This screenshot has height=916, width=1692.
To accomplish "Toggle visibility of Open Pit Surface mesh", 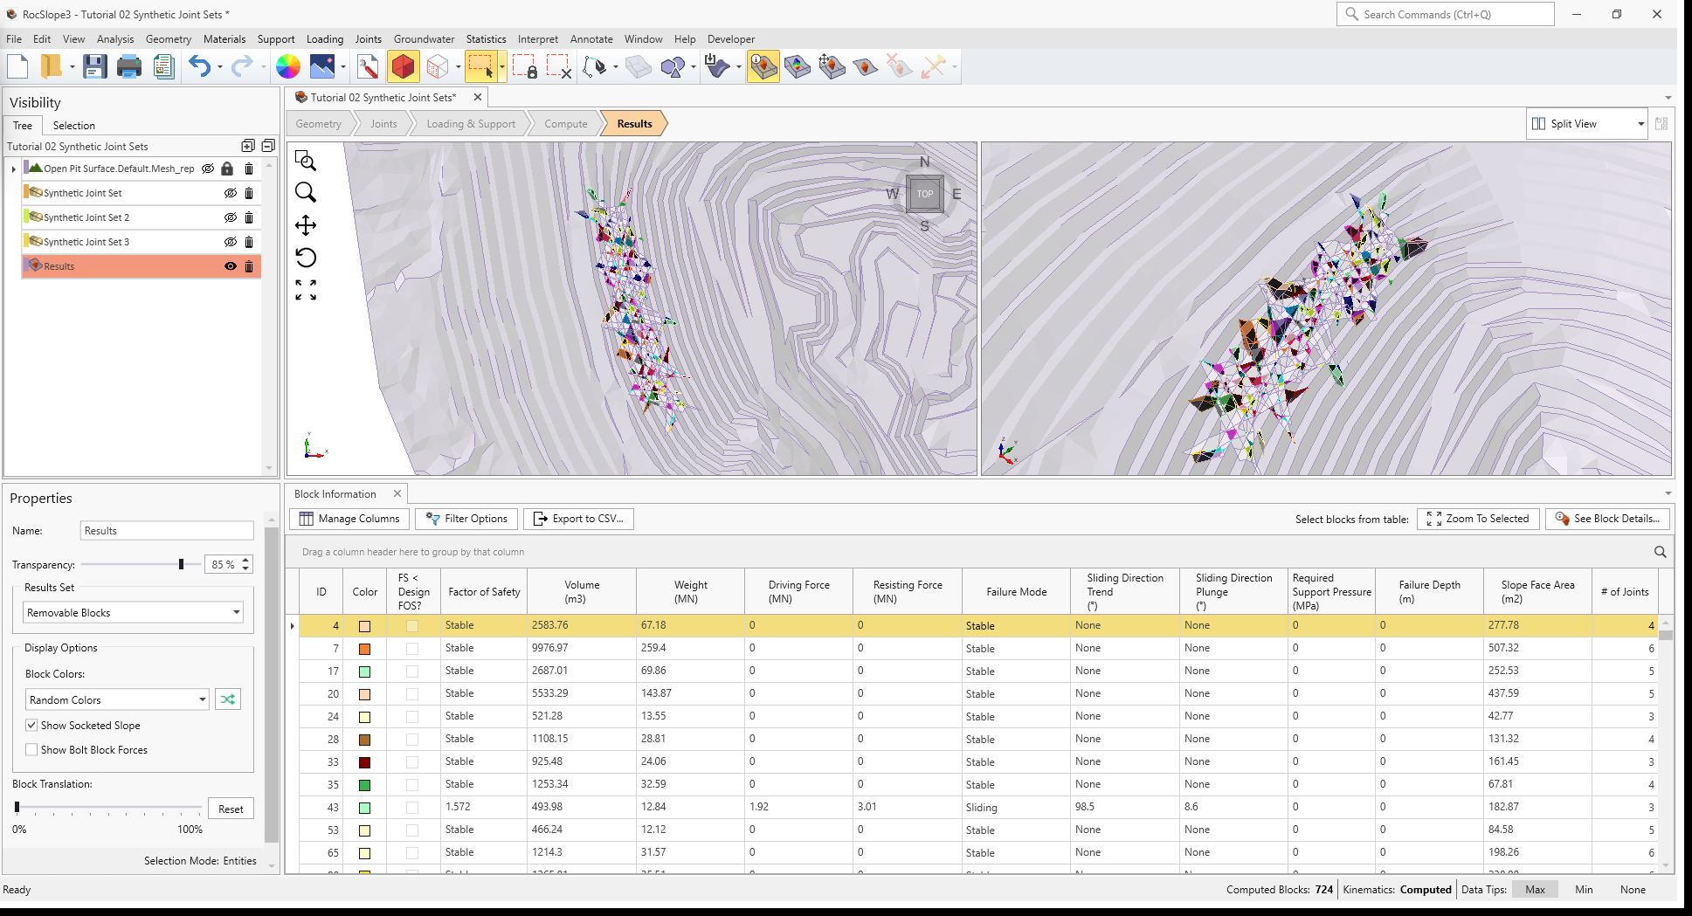I will (208, 169).
